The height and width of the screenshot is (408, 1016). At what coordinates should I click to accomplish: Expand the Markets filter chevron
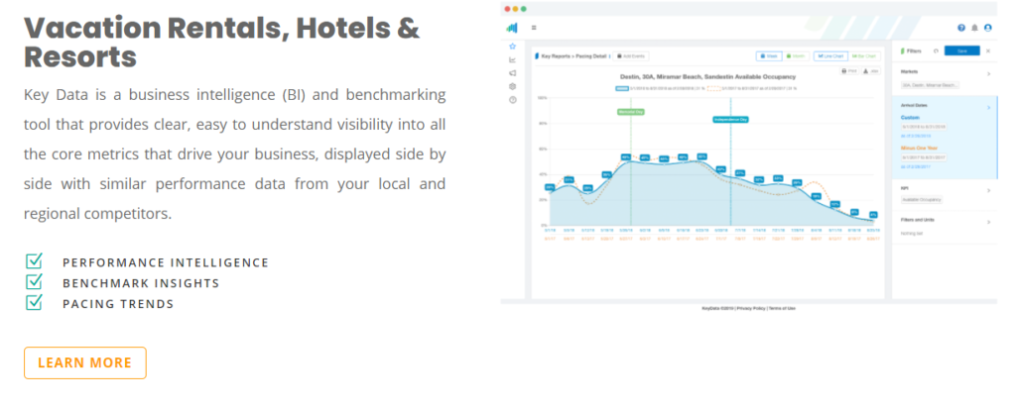(989, 73)
